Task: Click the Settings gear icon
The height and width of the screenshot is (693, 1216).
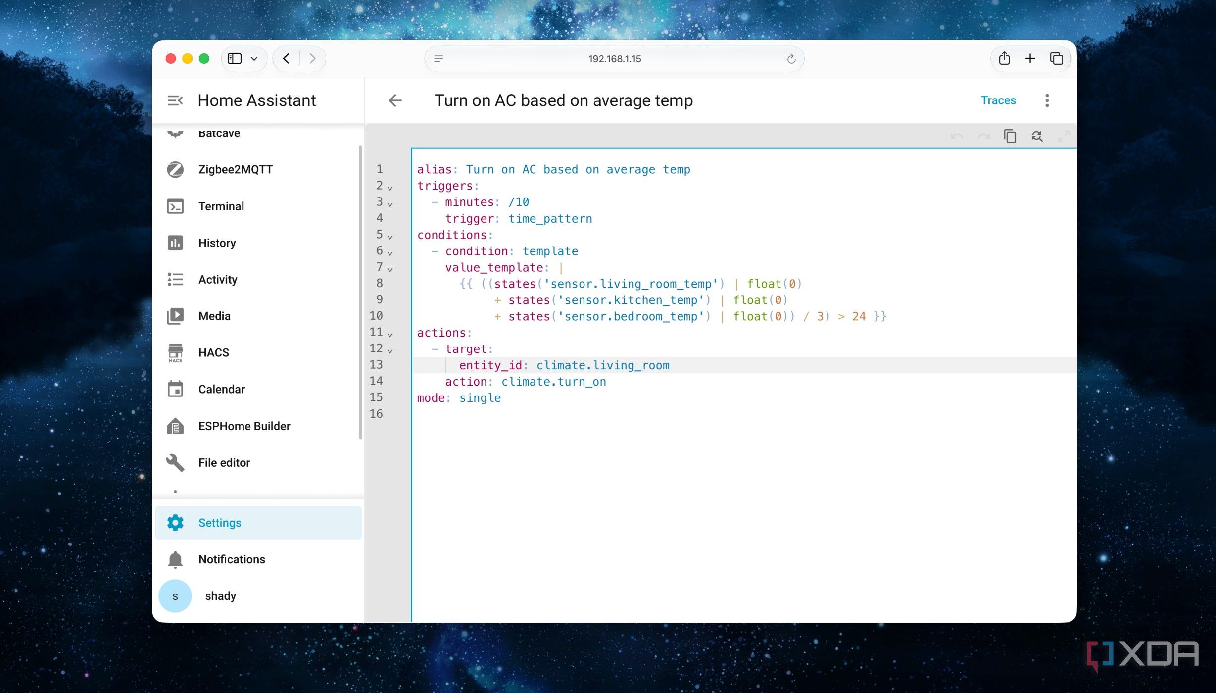Action: tap(175, 523)
